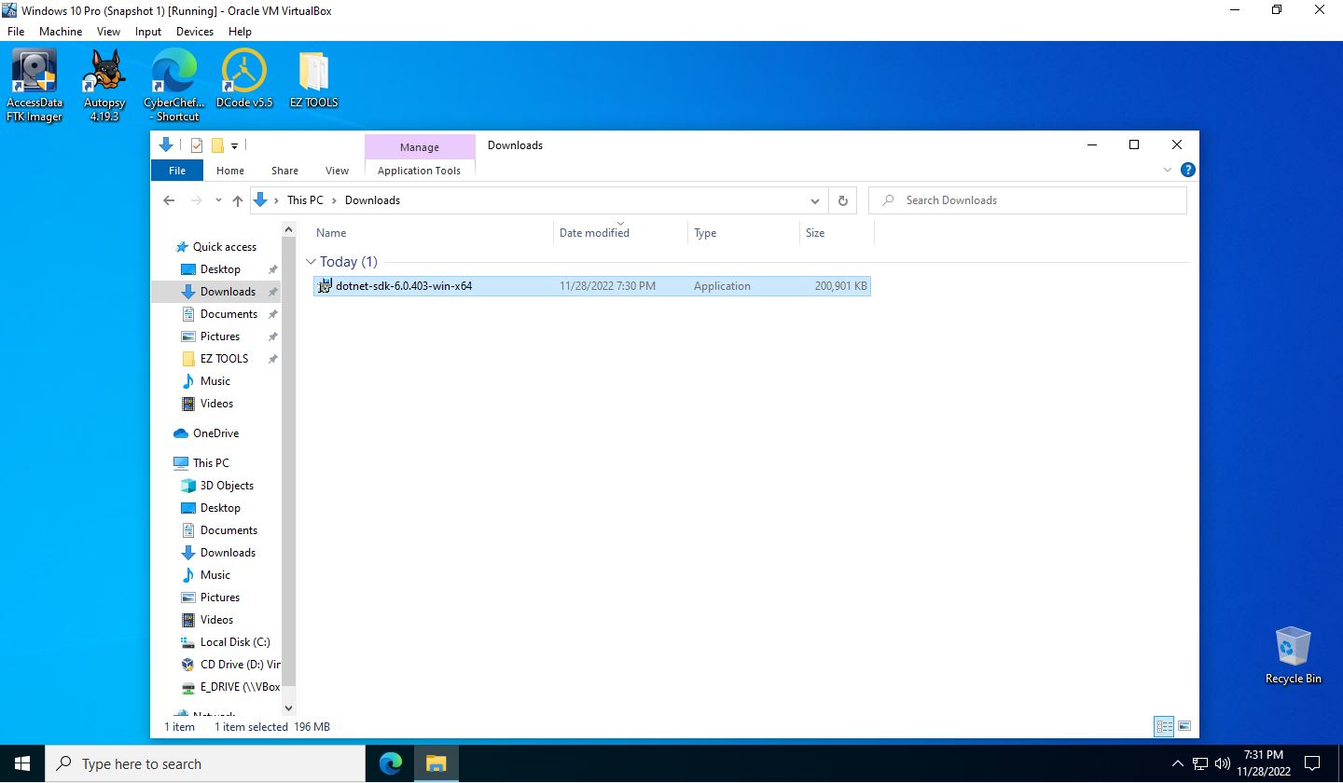
Task: Switch to View ribbon tab
Action: 337,171
